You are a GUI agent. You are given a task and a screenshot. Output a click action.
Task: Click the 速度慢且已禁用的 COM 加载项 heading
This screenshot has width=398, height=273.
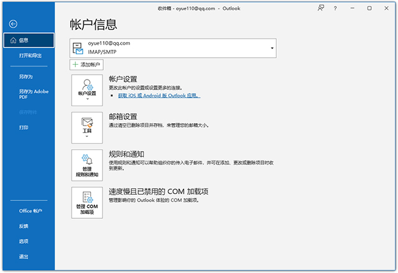click(x=159, y=192)
